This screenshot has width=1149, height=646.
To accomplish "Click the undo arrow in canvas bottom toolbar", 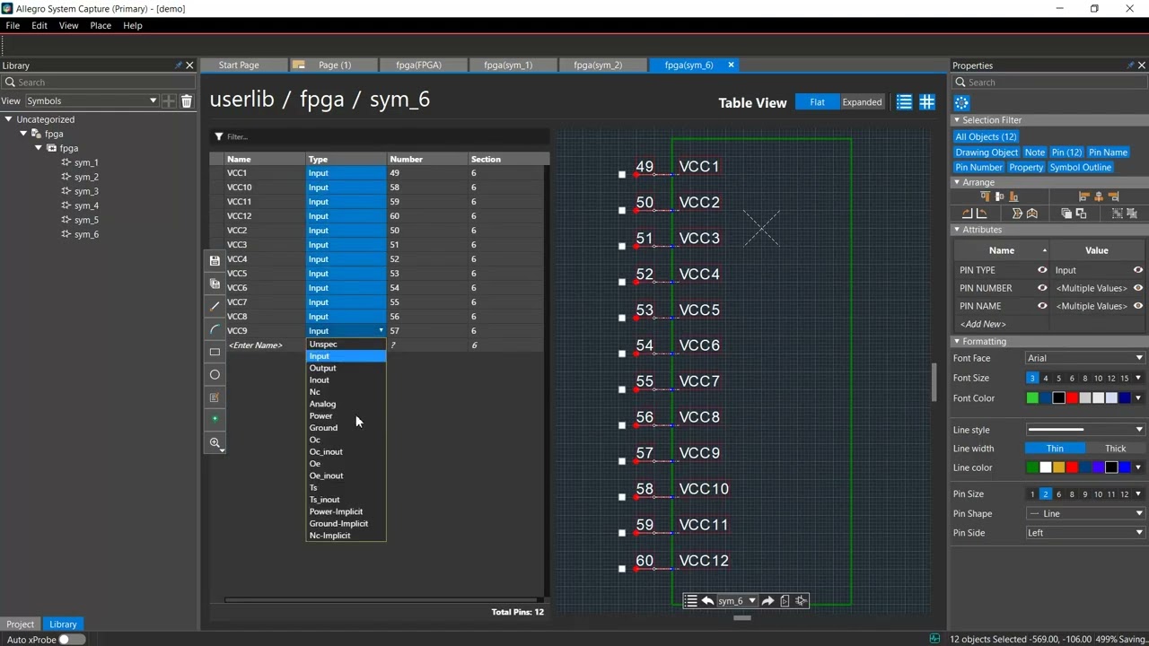I will pyautogui.click(x=707, y=601).
